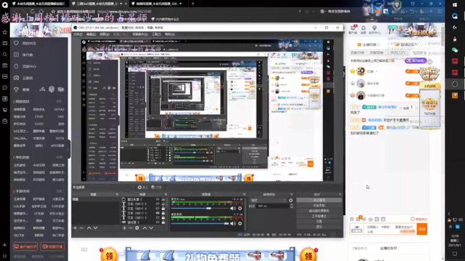This screenshot has height=261, width=465.
Task: Collapse the Douyu left category panel arrow
Action: 68,150
